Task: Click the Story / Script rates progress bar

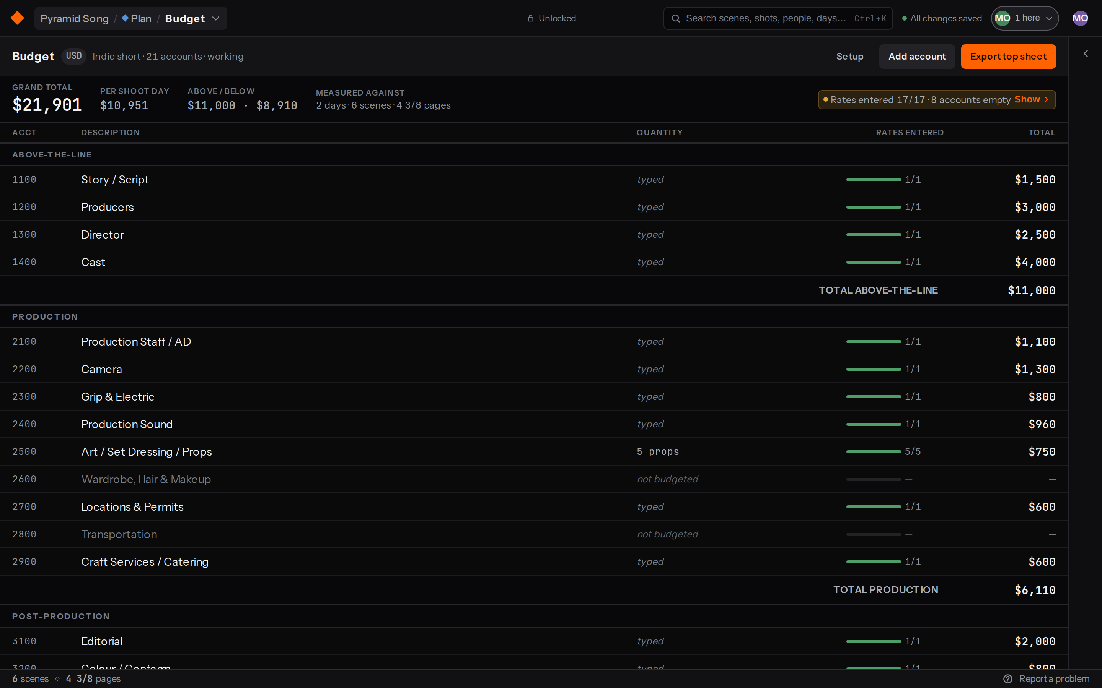Action: point(874,180)
